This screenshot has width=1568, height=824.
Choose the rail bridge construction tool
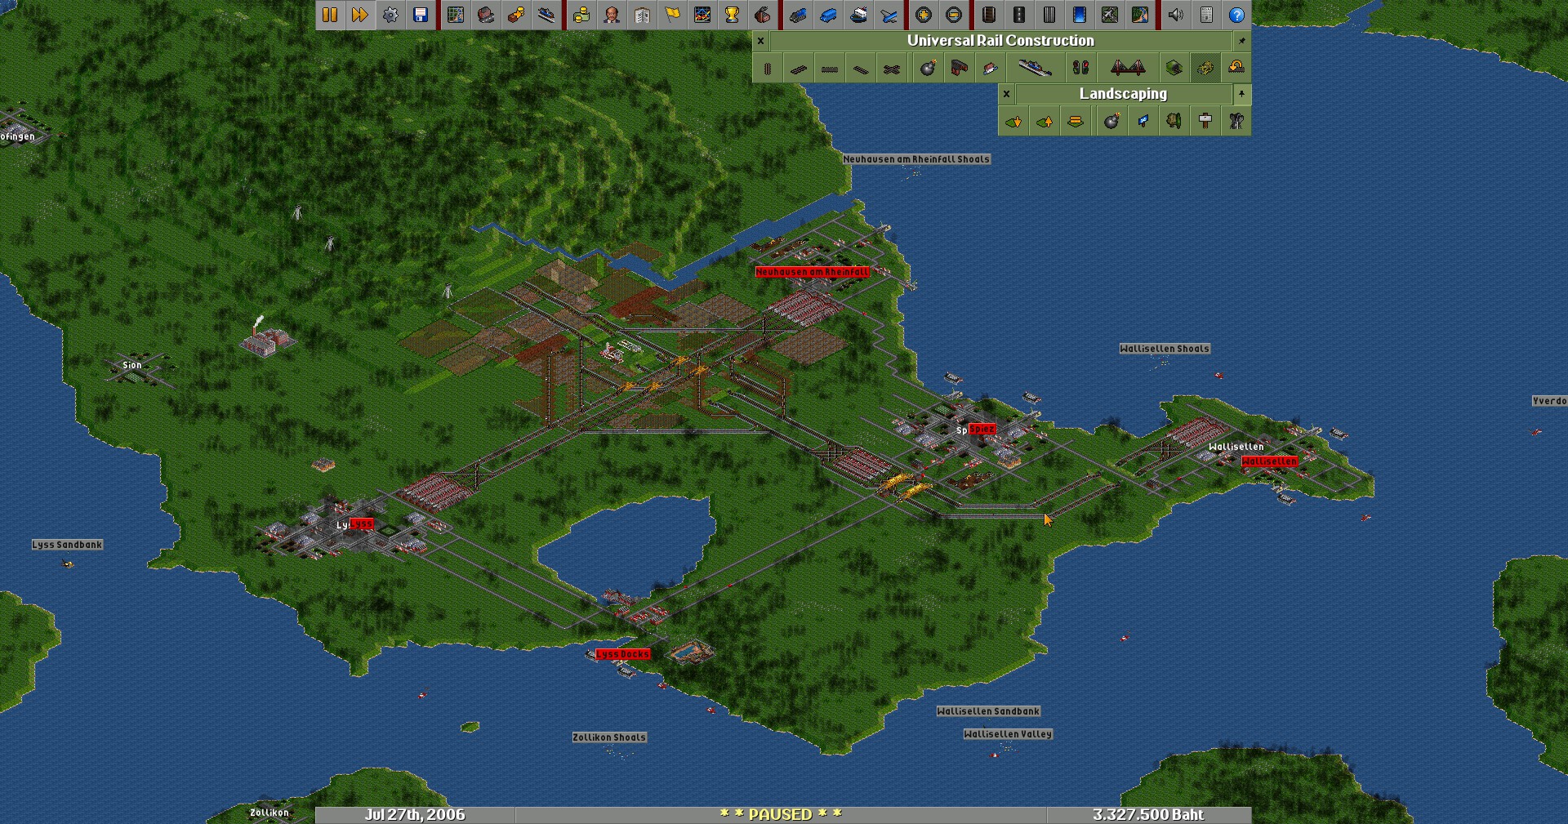tap(1127, 69)
